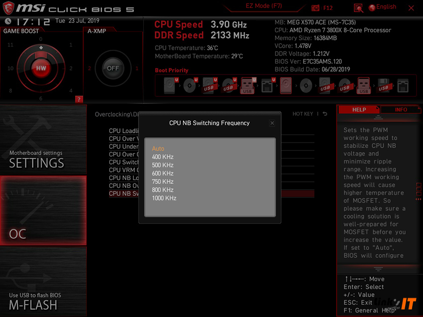Select the CPU Under… setting row

124,146
